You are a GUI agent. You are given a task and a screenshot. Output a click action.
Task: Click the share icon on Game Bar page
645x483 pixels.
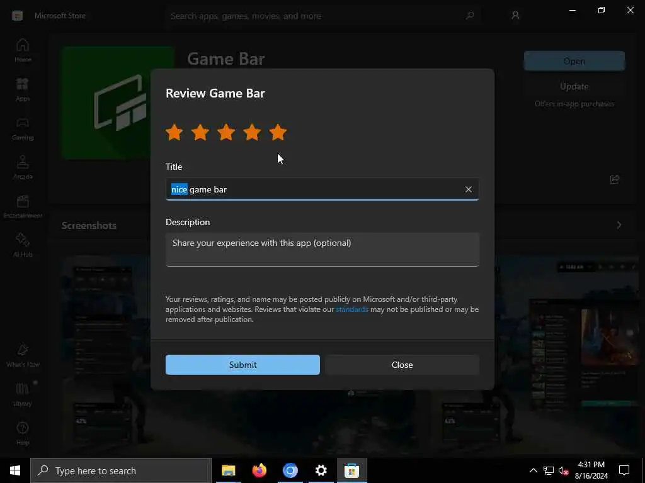(615, 179)
